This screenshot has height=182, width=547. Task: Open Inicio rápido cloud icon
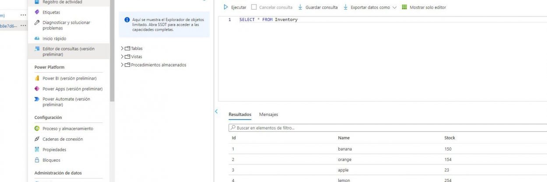(37, 38)
